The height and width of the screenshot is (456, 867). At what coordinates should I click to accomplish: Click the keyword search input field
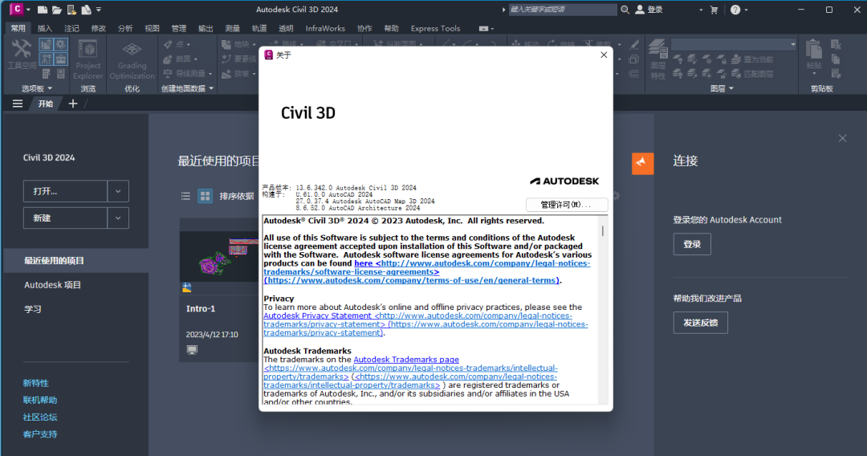(562, 10)
